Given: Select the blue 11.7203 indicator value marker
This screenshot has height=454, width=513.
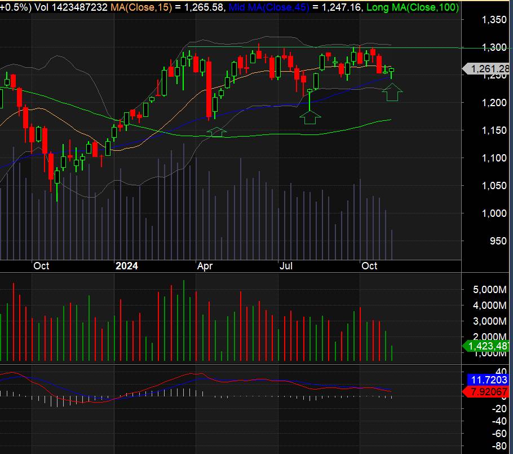Looking at the screenshot, I should pos(488,379).
